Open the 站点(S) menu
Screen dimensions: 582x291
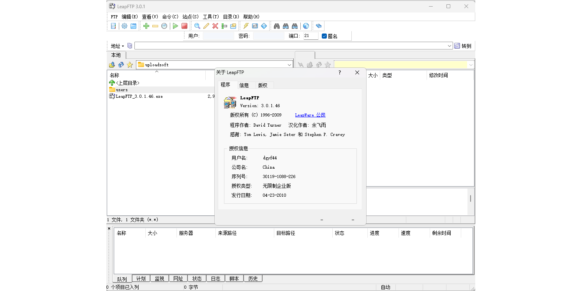[x=190, y=17]
